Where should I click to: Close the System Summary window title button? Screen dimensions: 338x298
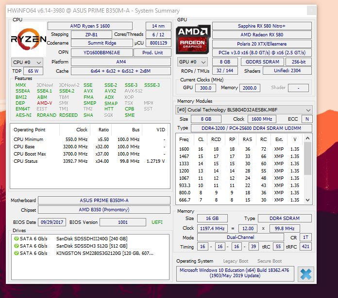click(x=311, y=11)
